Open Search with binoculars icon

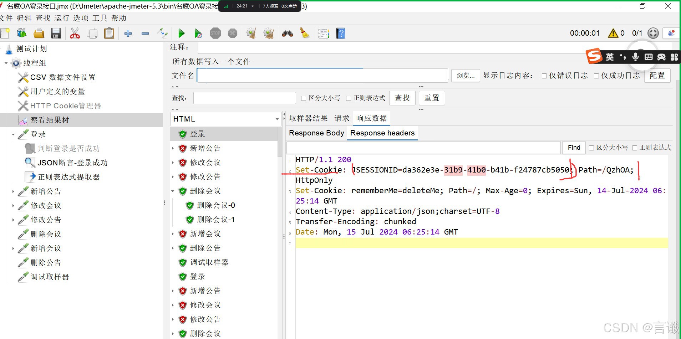coord(288,34)
